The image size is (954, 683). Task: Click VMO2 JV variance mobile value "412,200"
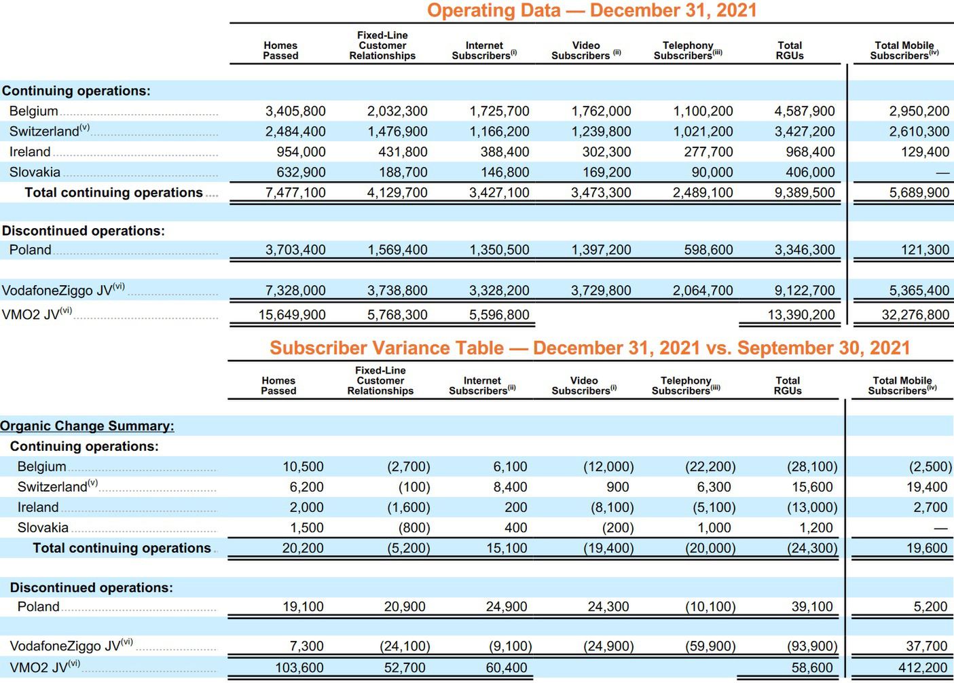pyautogui.click(x=923, y=667)
